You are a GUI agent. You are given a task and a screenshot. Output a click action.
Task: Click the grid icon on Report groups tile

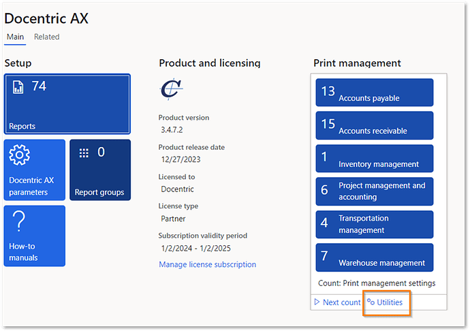84,153
